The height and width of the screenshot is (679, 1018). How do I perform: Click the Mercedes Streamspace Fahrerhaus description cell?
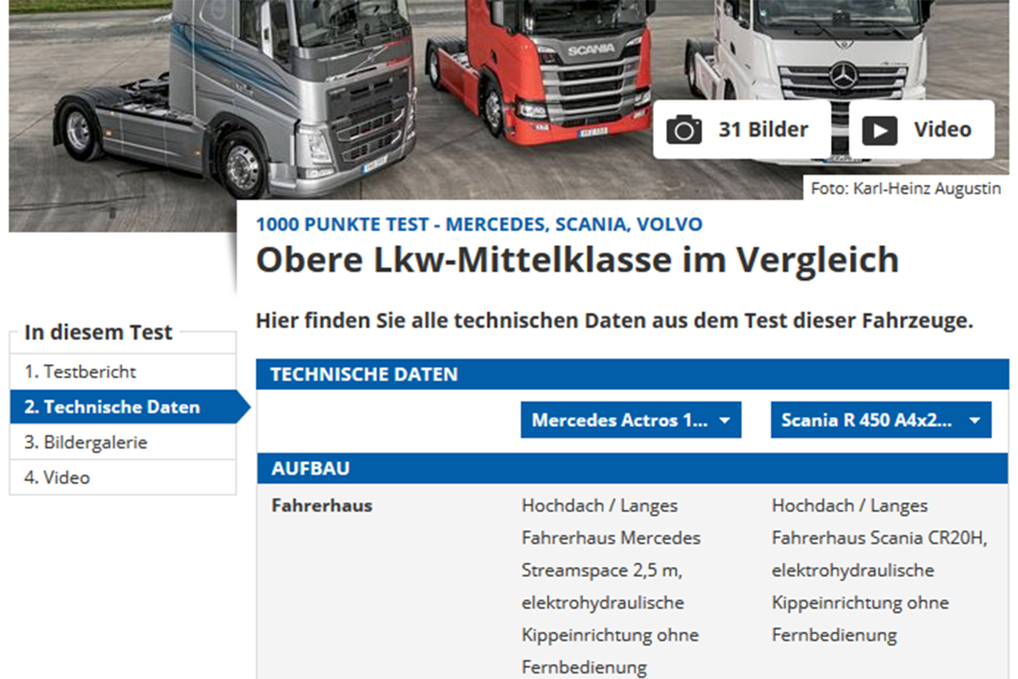click(x=611, y=586)
